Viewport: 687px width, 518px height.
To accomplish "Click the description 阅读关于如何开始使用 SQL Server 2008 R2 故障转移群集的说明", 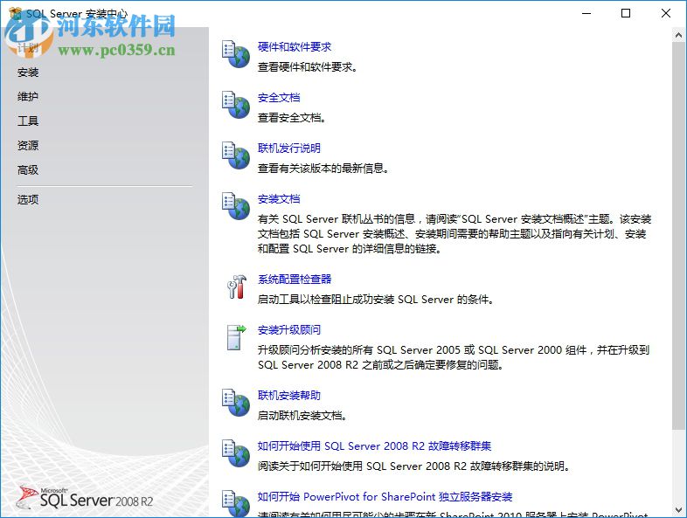I will coord(414,466).
